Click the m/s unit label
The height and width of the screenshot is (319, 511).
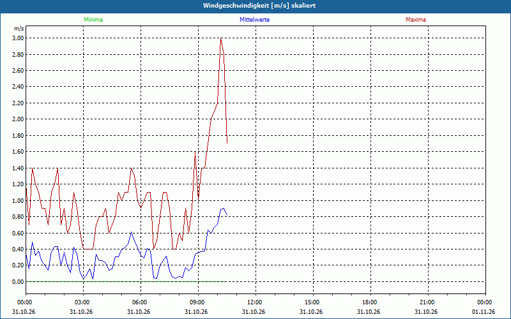(19, 29)
